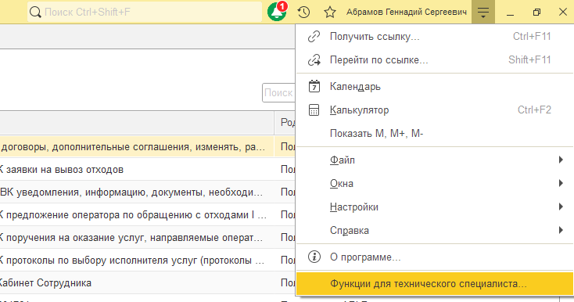Viewport: 574px width, 302px height.
Task: Open the history clock icon
Action: pos(304,12)
